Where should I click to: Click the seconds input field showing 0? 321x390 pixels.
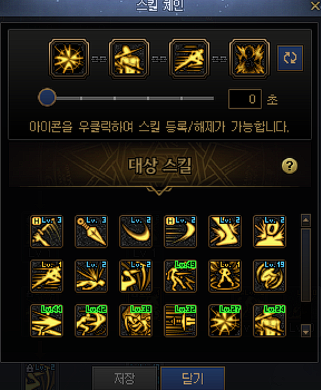pos(245,98)
